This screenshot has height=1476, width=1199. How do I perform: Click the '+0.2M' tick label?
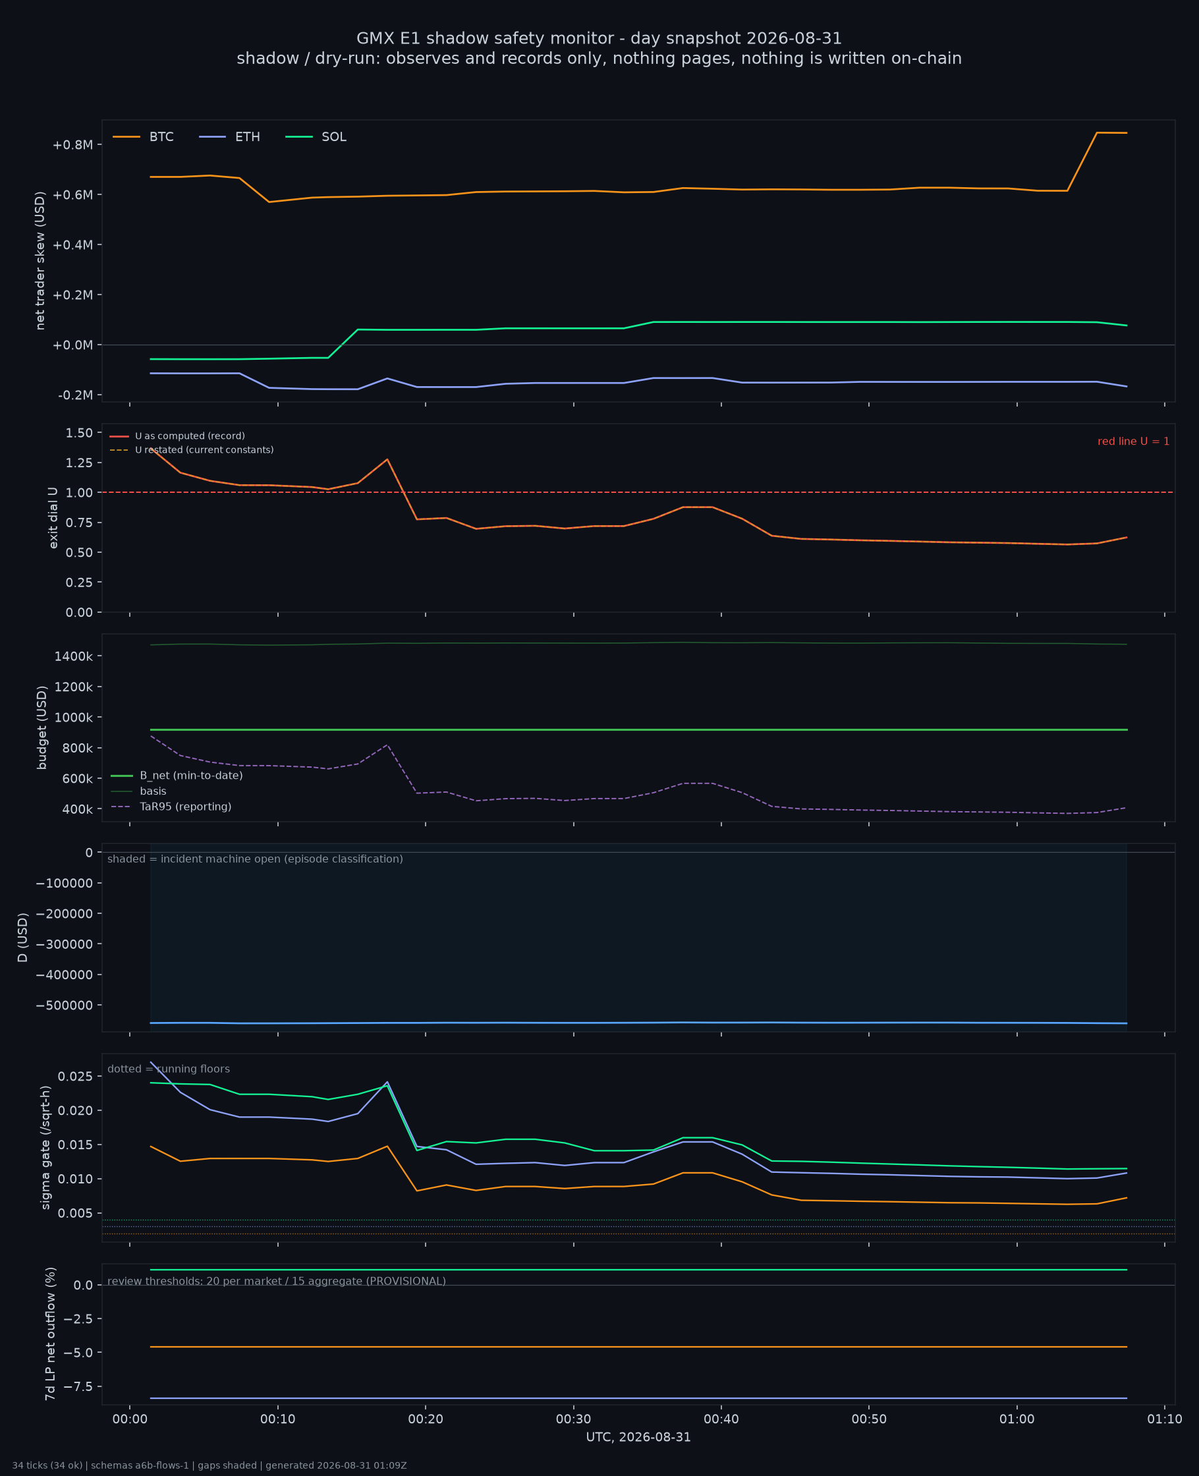click(x=72, y=295)
